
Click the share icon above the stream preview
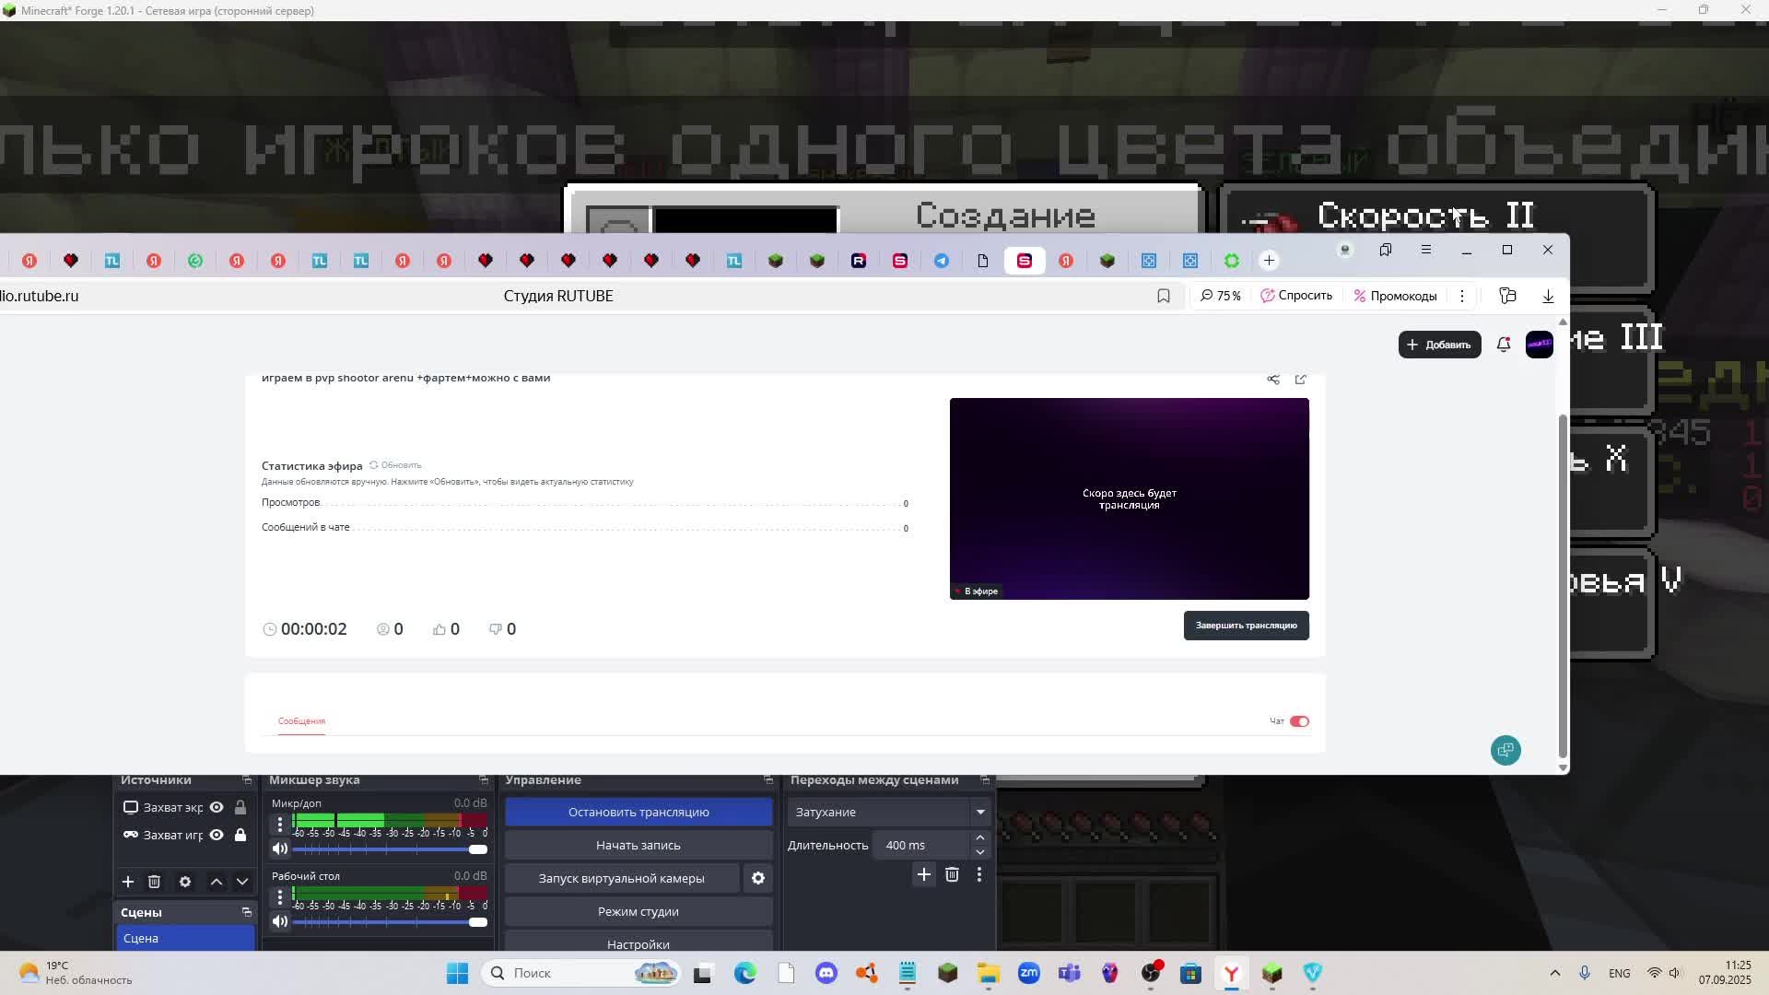1273,380
